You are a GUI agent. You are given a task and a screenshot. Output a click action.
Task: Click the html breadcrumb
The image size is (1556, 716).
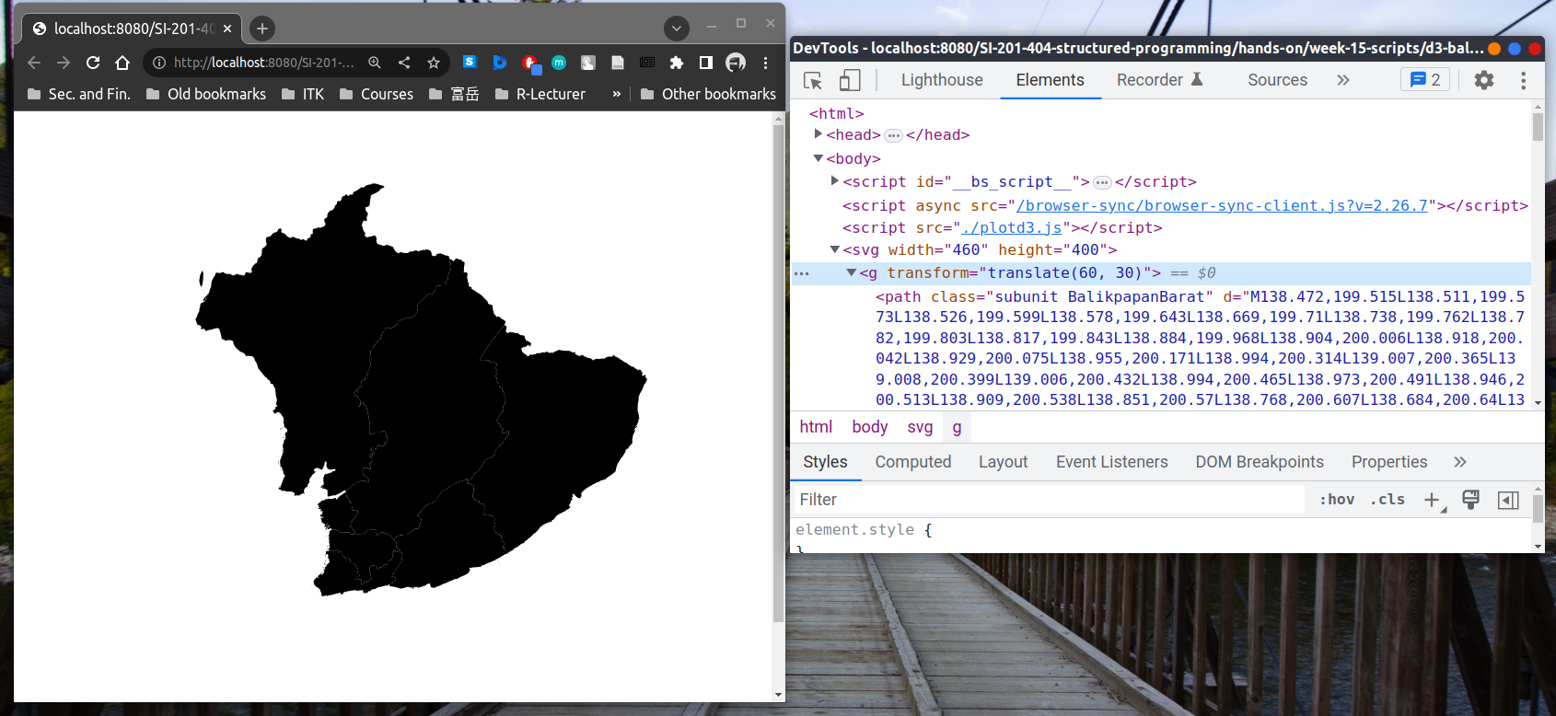pyautogui.click(x=816, y=427)
